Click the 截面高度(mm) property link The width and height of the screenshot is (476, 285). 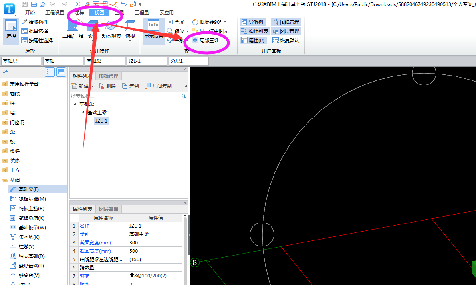pyautogui.click(x=95, y=251)
